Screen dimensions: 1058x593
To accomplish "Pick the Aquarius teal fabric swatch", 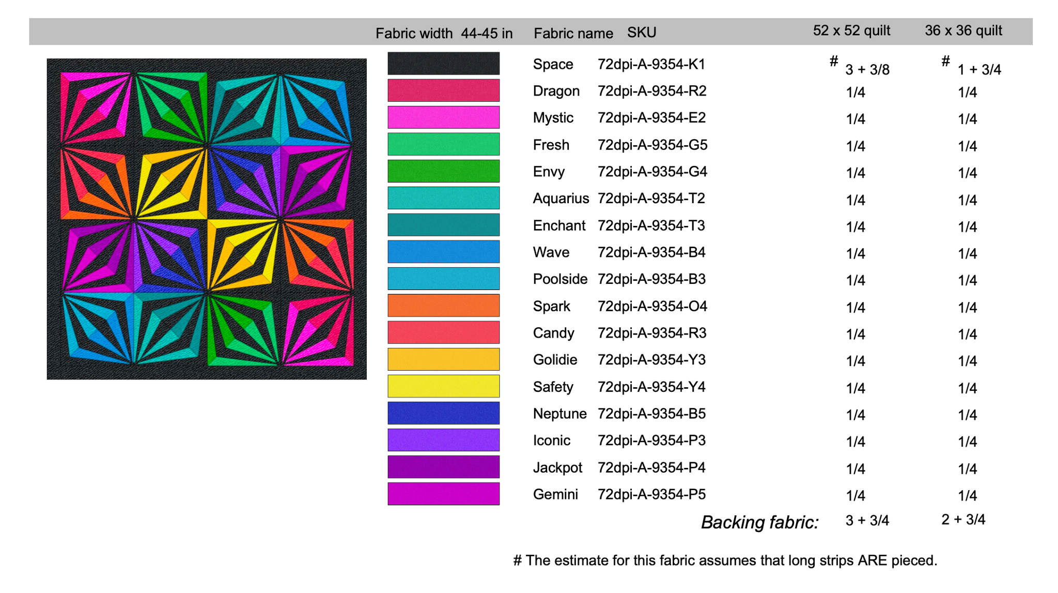I will (x=443, y=198).
